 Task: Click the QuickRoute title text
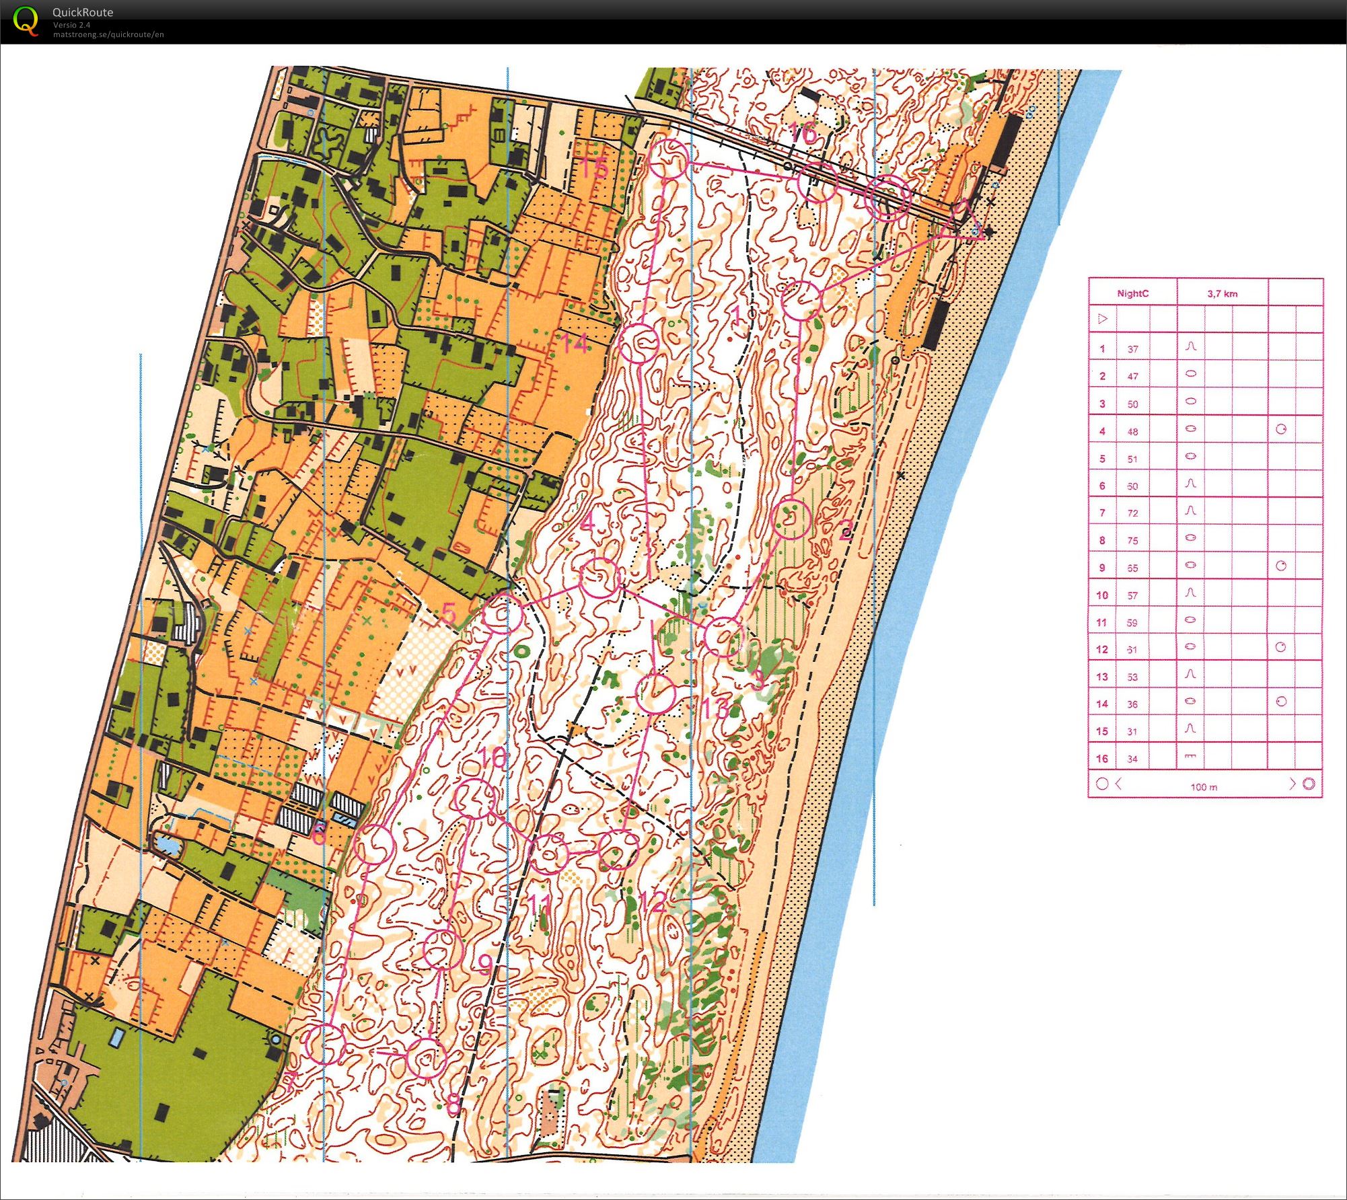pyautogui.click(x=83, y=12)
